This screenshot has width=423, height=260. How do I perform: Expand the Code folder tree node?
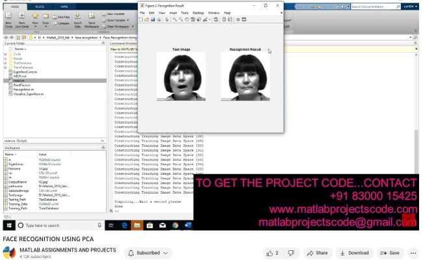pos(5,54)
